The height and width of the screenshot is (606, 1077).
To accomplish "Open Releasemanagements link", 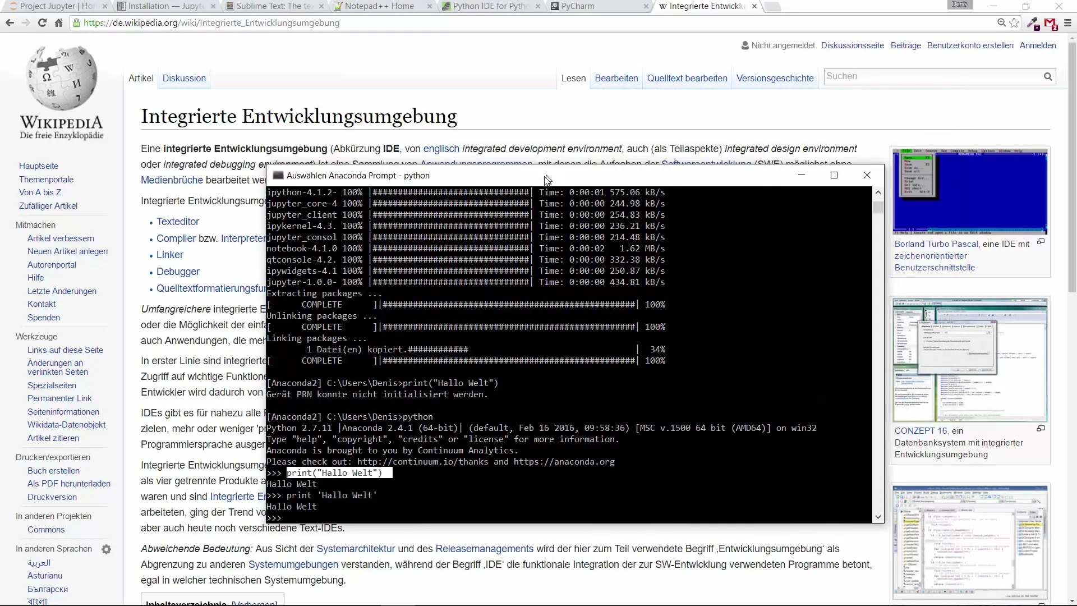I will (485, 549).
